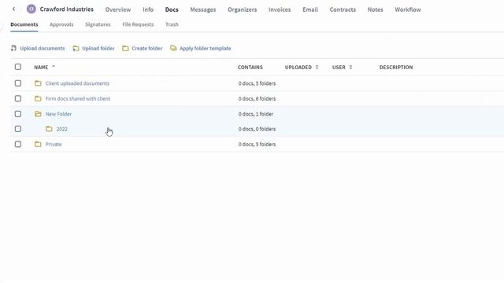Toggle the select-all checkbox in header

coord(18,67)
